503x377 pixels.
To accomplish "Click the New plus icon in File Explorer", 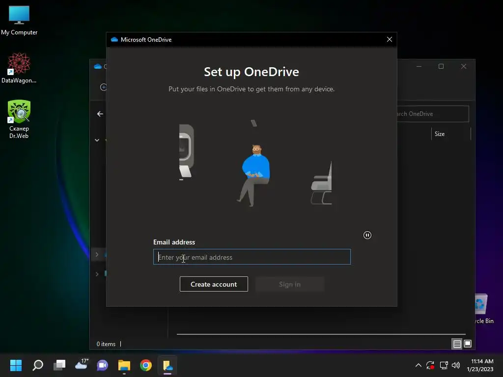I will point(103,87).
